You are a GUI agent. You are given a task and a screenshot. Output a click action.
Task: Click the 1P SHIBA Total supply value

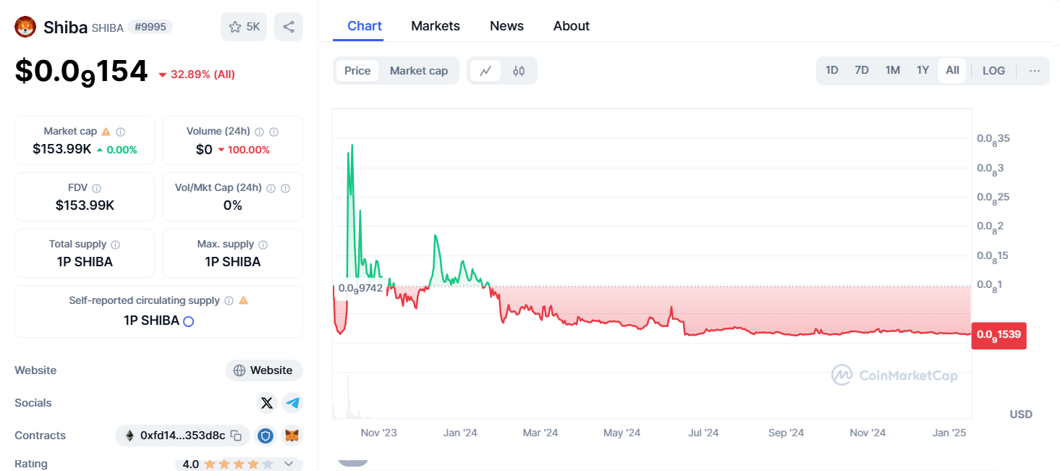[x=85, y=262]
